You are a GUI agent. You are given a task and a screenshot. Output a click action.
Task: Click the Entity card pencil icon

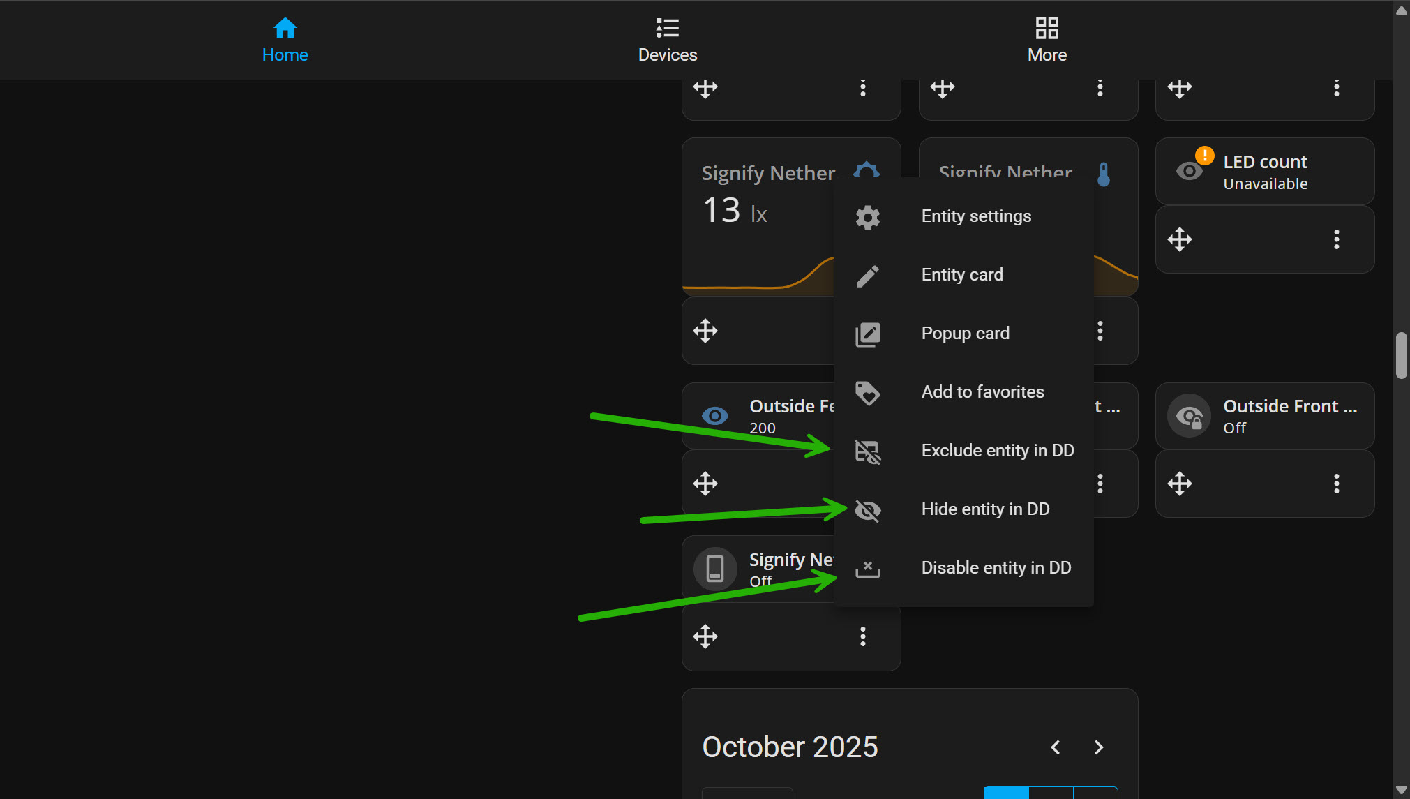pos(867,276)
